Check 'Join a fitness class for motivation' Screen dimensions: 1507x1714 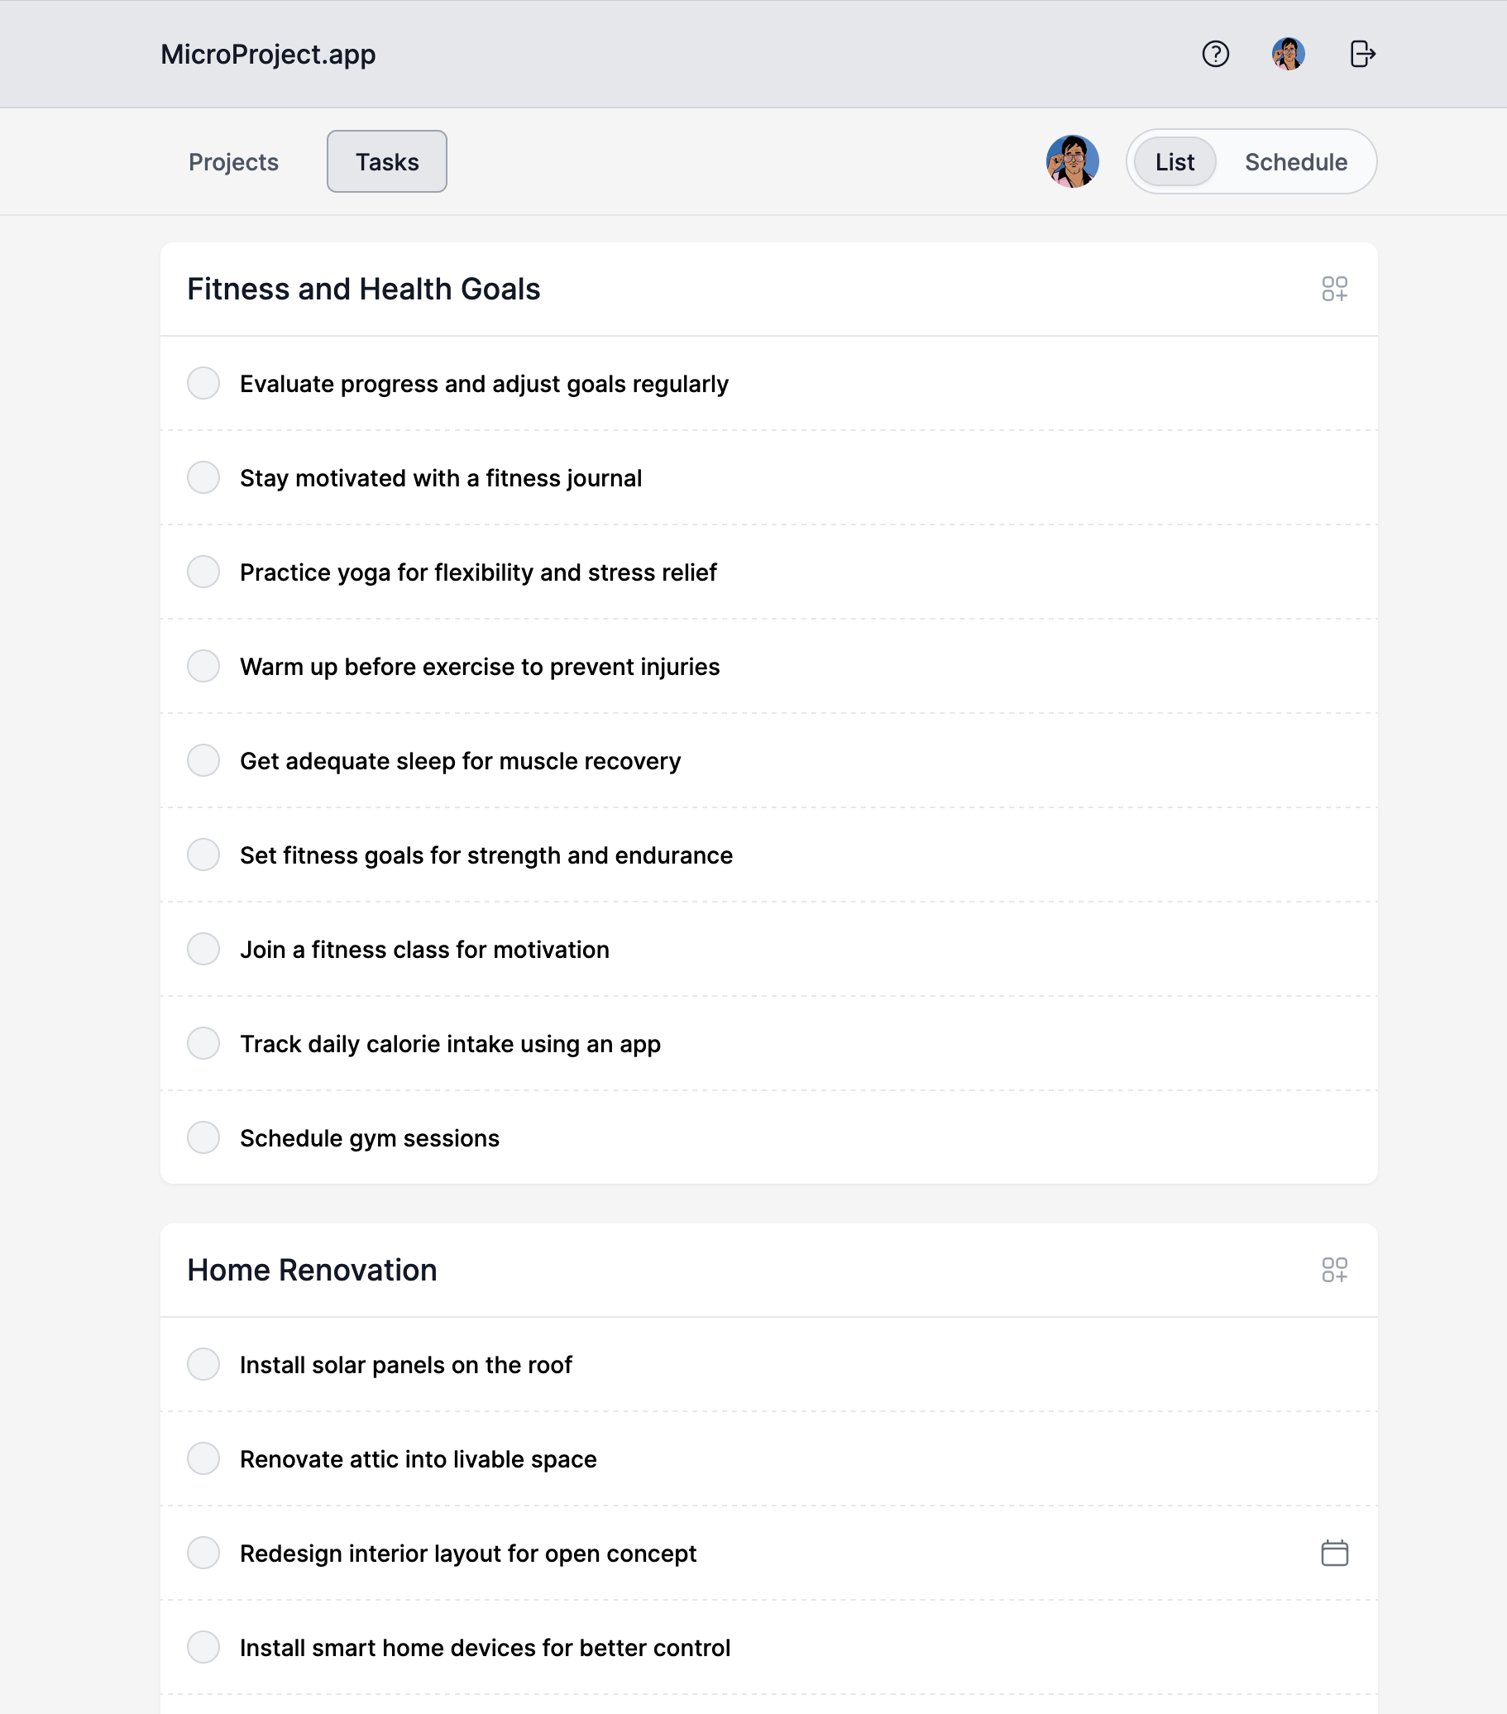[x=203, y=950]
